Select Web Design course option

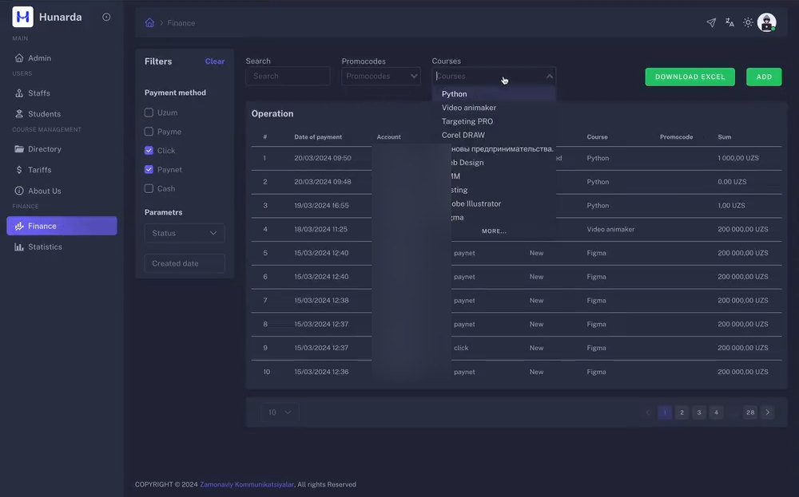click(x=494, y=163)
